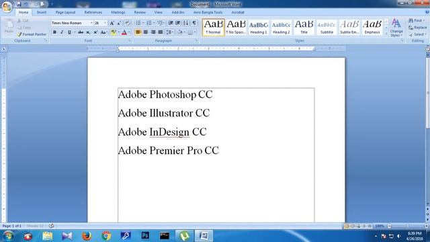The height and width of the screenshot is (242, 430).
Task: Undo last action in quick access toolbar
Action: point(26,4)
